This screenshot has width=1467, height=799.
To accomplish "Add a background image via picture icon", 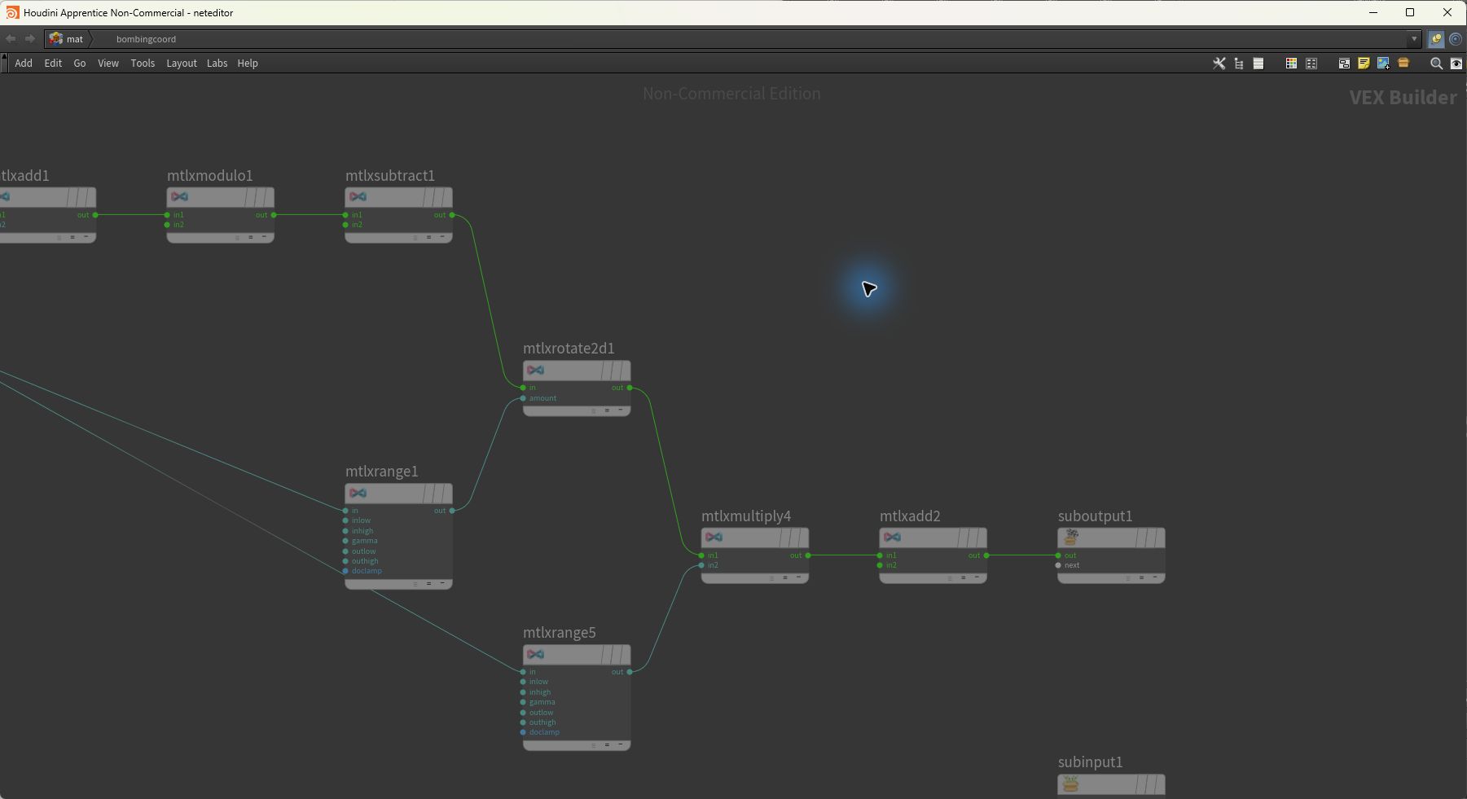I will [x=1383, y=64].
